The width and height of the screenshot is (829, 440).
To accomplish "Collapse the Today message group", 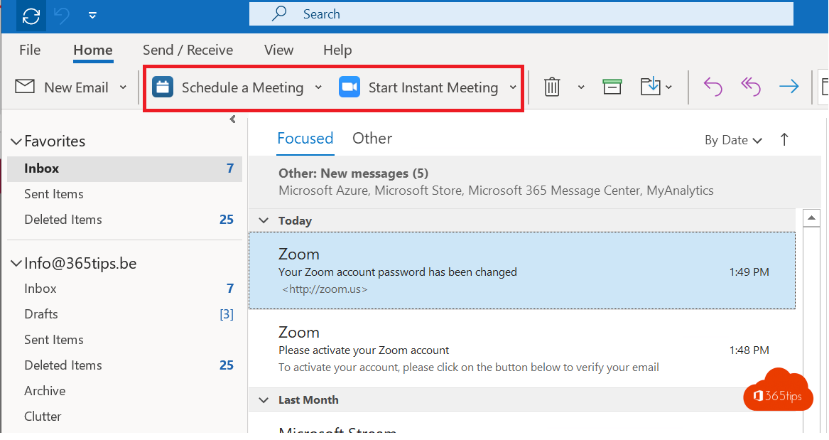I will 264,220.
